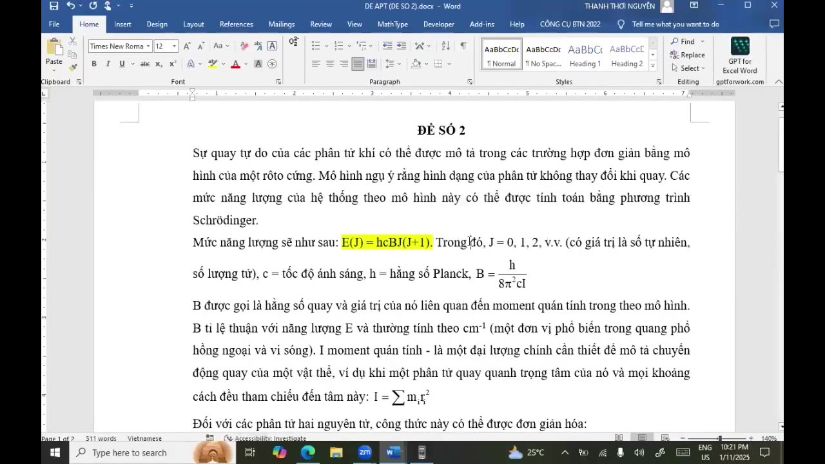Open the File tab
This screenshot has width=825, height=464.
(54, 24)
